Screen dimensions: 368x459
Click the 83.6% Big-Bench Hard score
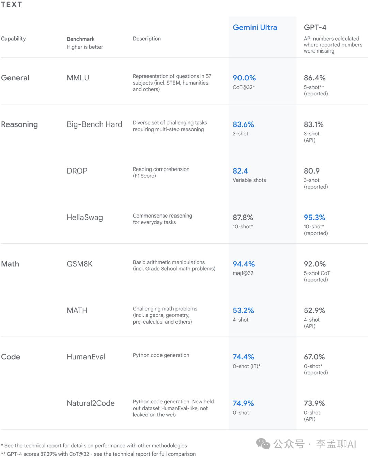243,124
